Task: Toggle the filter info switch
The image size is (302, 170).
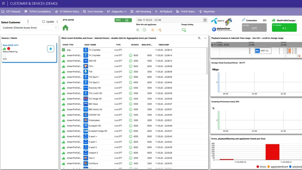Action: coord(138,30)
